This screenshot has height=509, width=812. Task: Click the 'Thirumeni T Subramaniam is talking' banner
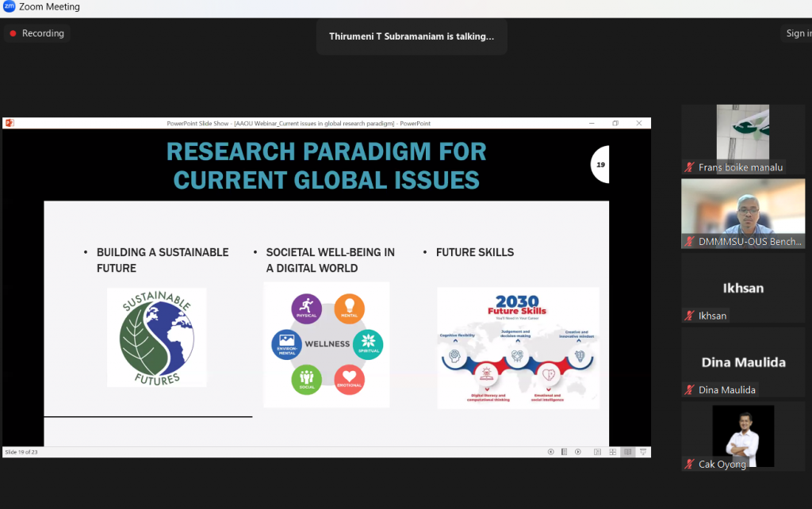tap(412, 36)
